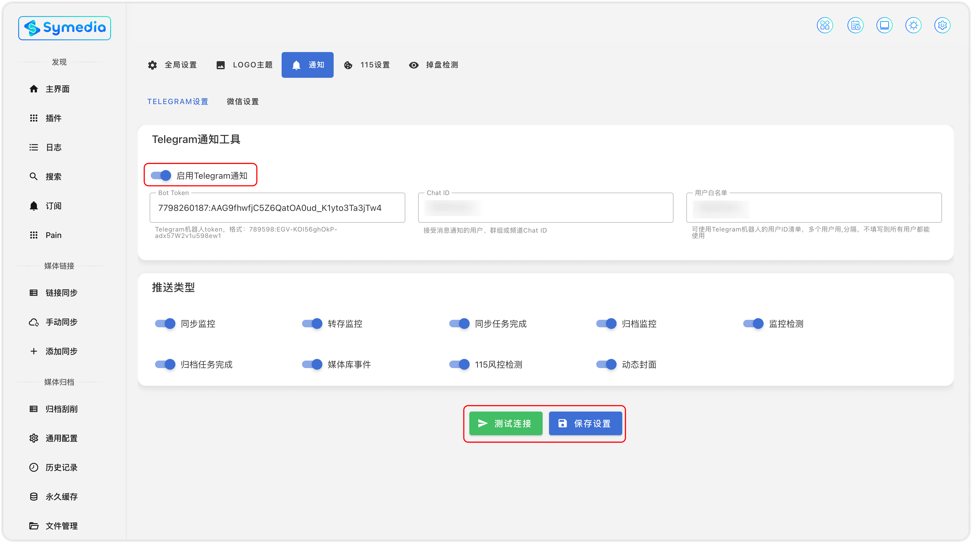Toggle light theme sun icon
Viewport: 972px width, 543px height.
[x=913, y=25]
